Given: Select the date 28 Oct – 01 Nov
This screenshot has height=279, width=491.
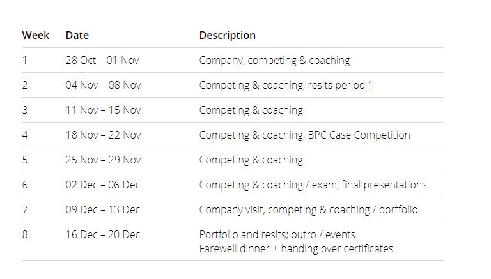Looking at the screenshot, I should pos(102,60).
